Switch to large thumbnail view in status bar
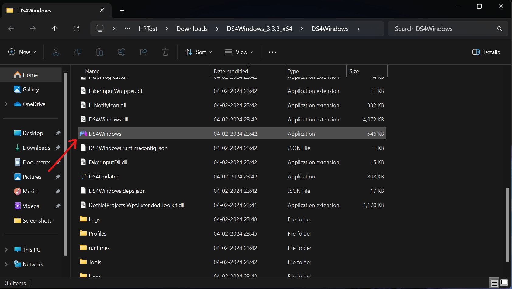Screen dimensions: 512x289 coord(503,283)
